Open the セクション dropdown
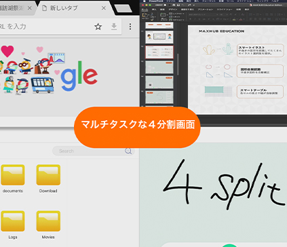The image size is (287, 247). coord(176,20)
